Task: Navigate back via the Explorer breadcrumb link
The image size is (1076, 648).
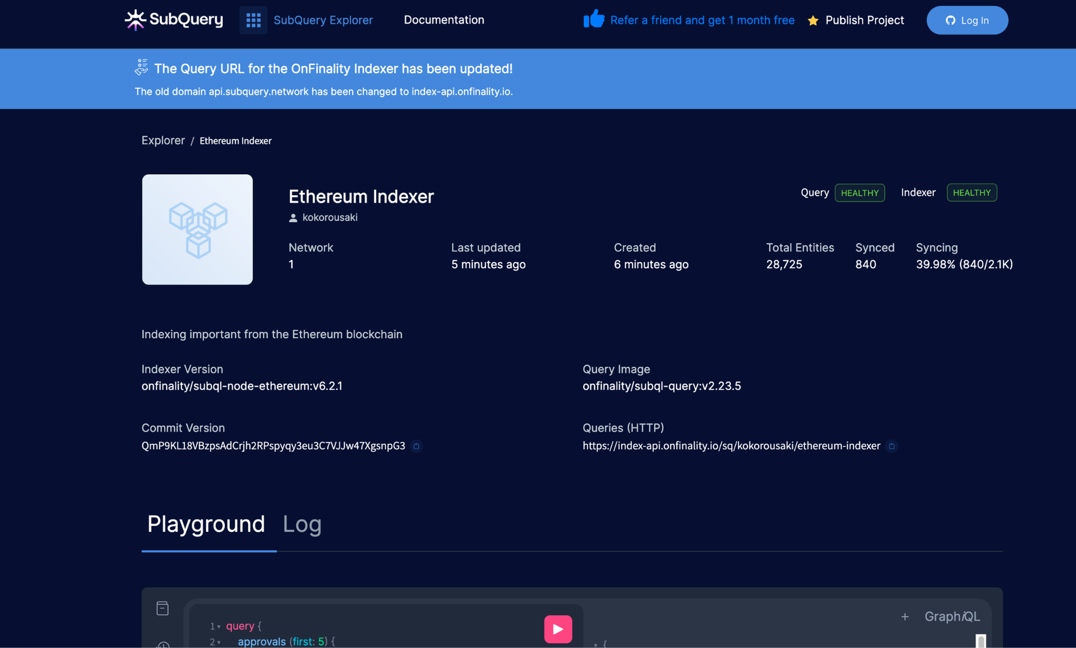Action: point(163,140)
